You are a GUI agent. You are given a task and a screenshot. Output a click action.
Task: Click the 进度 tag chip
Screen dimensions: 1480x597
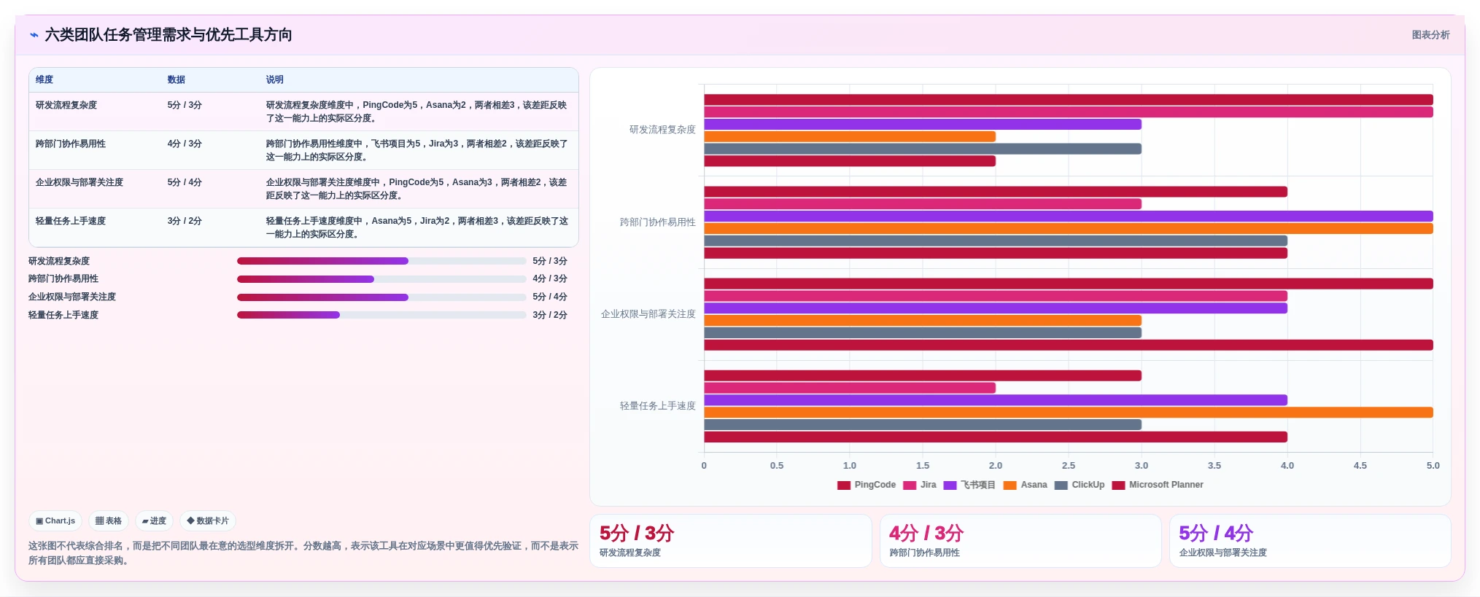154,521
